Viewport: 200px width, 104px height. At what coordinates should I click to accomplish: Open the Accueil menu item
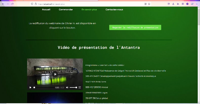46,9
